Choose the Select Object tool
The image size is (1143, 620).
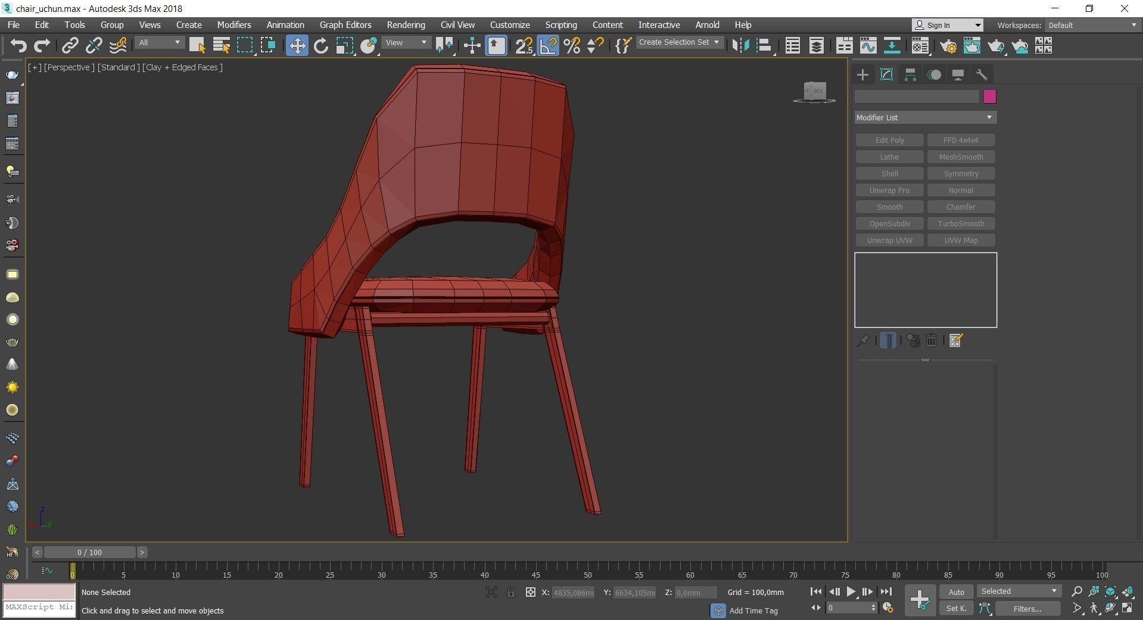[197, 45]
